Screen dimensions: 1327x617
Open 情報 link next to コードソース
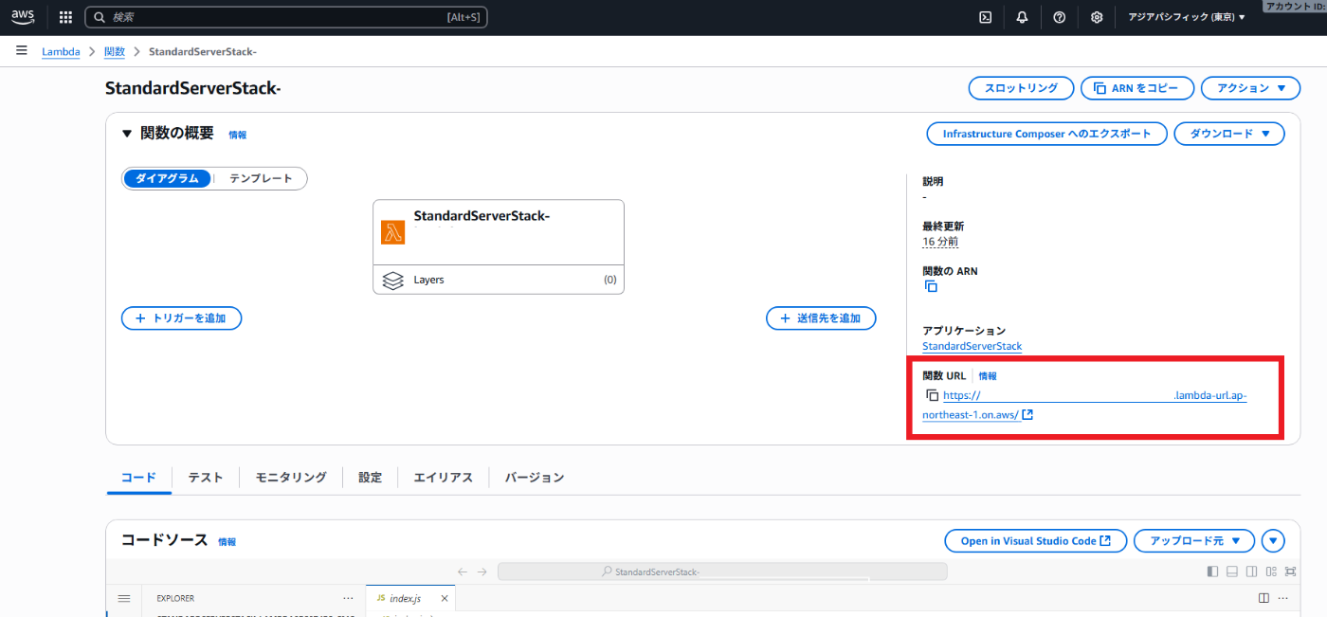point(227,542)
